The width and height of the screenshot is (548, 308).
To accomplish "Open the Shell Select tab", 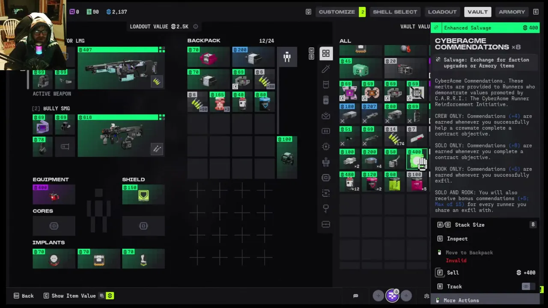I will pos(395,12).
